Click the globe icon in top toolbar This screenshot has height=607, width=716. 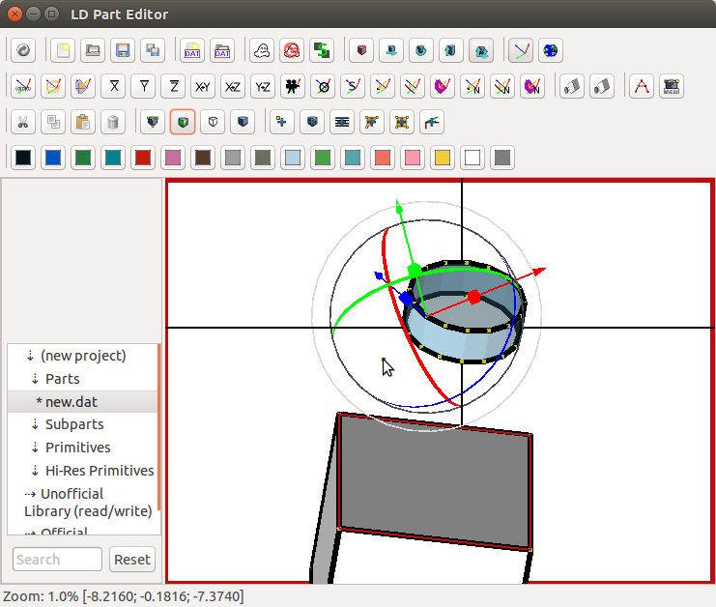point(550,50)
